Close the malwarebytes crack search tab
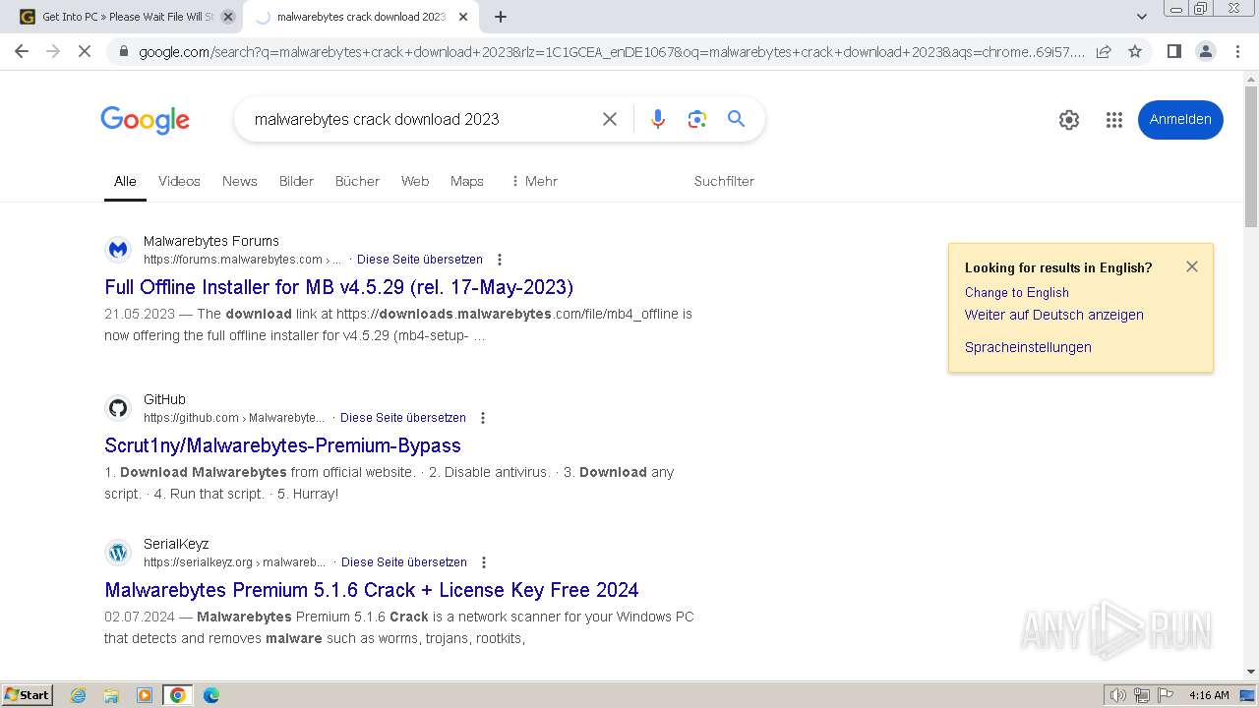Image resolution: width=1259 pixels, height=708 pixels. click(463, 17)
